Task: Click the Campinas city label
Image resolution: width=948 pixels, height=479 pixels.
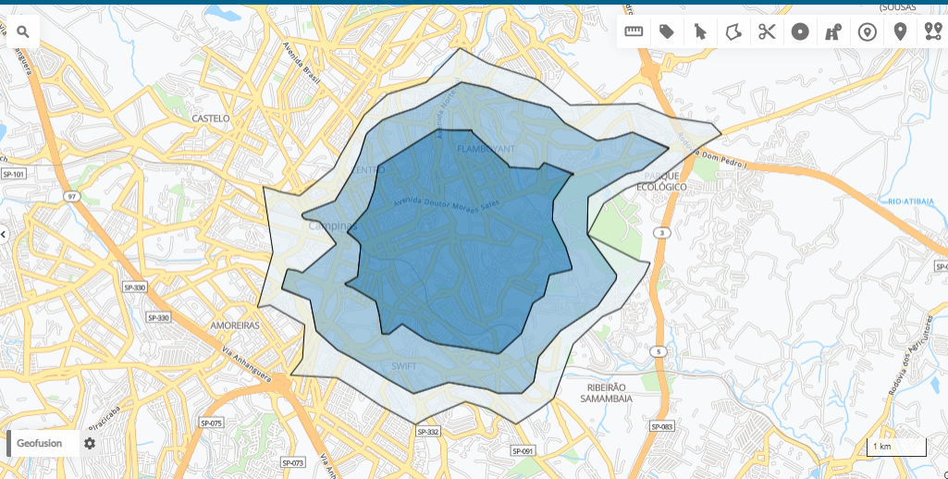Action: point(331,226)
